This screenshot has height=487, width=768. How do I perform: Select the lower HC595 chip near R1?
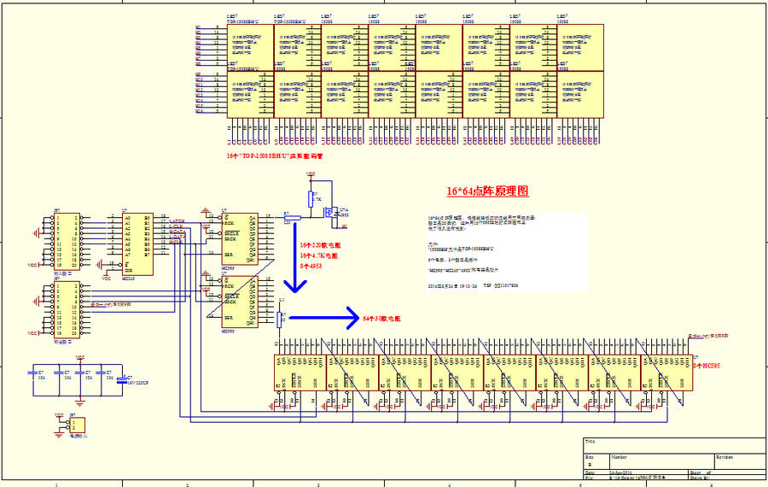click(x=240, y=305)
